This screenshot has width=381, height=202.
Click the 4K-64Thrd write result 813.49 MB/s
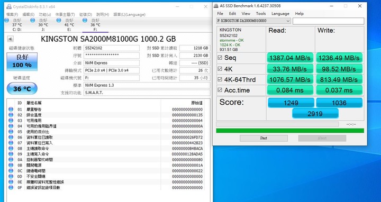click(x=339, y=79)
